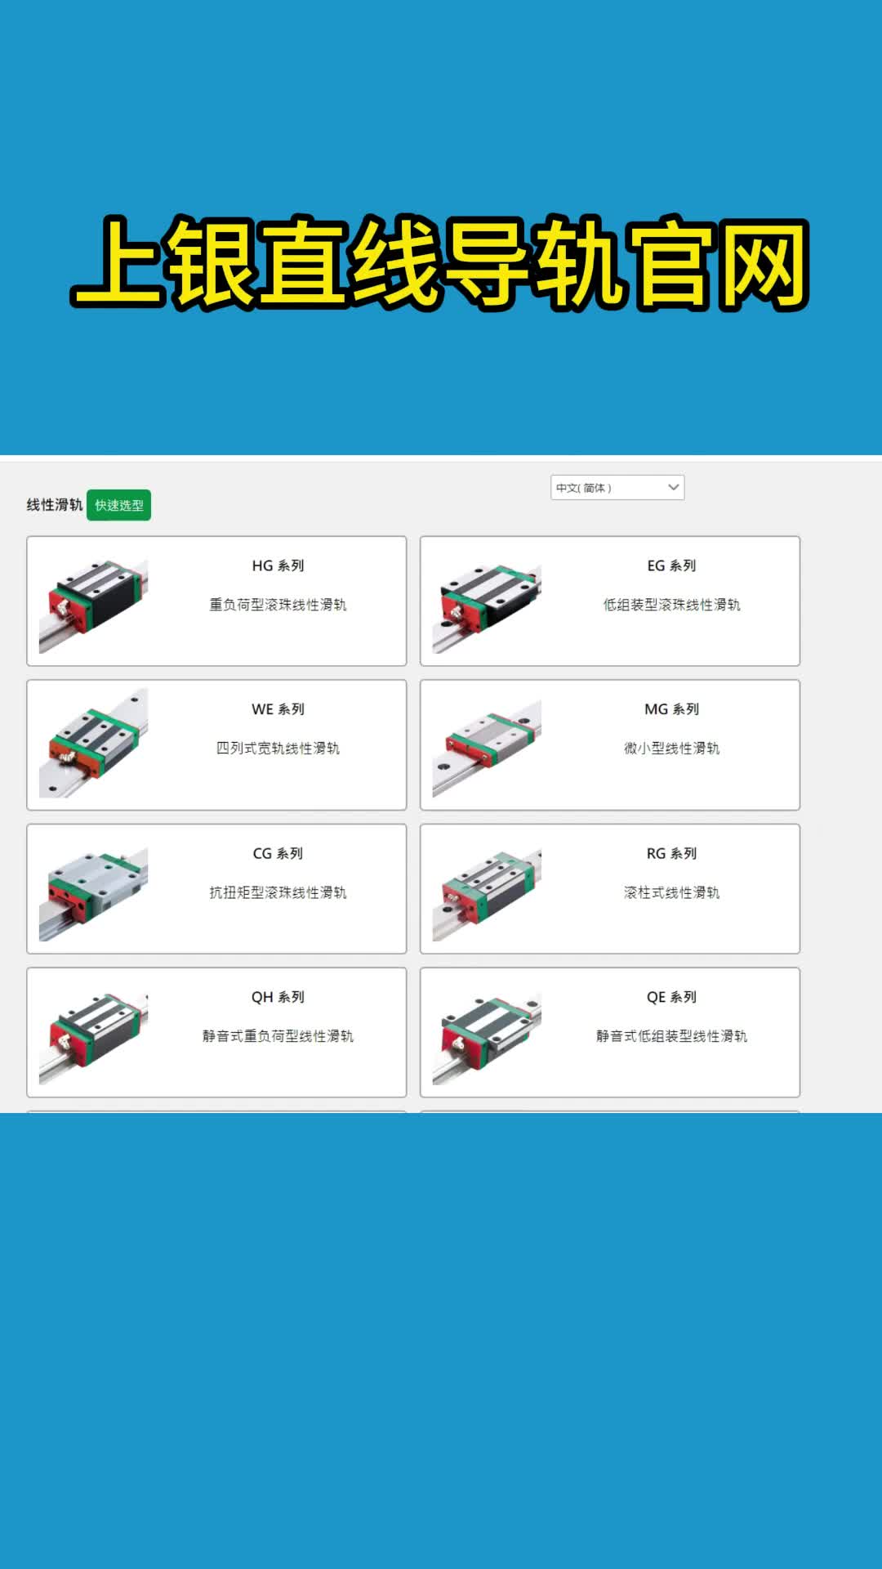
Task: Click 静音式低组装型线性滑轨 description
Action: click(x=671, y=1036)
